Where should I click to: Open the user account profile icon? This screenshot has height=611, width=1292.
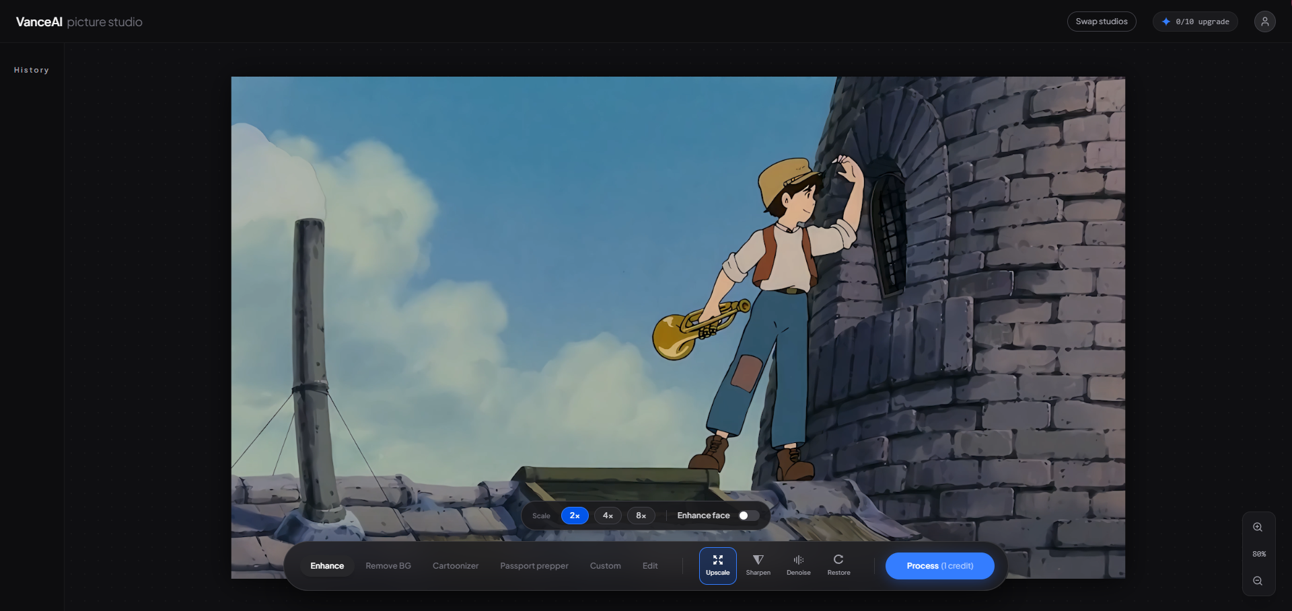point(1264,22)
